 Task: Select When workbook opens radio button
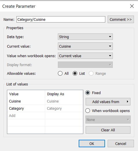point(88,111)
